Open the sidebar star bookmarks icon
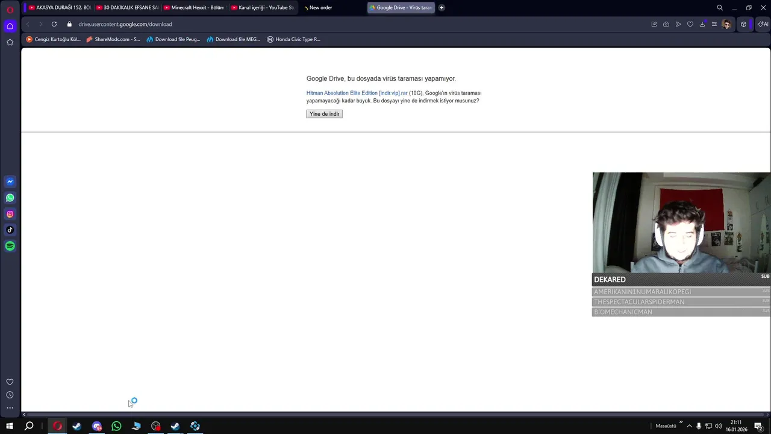Image resolution: width=771 pixels, height=434 pixels. pyautogui.click(x=10, y=42)
